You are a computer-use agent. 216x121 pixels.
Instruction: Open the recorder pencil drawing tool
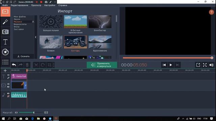click(x=51, y=2)
